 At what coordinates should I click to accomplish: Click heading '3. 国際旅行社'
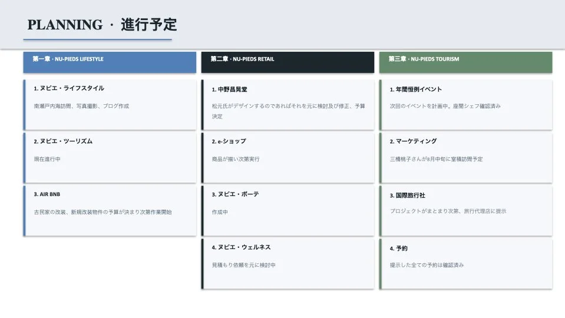tap(407, 196)
